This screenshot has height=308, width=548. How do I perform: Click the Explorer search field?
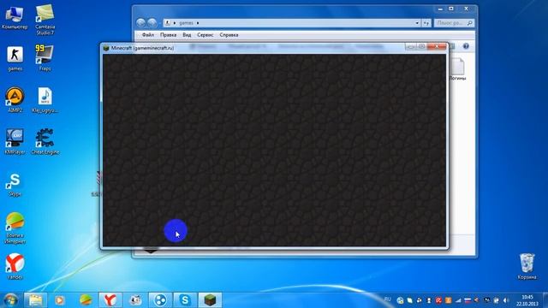[x=454, y=23]
